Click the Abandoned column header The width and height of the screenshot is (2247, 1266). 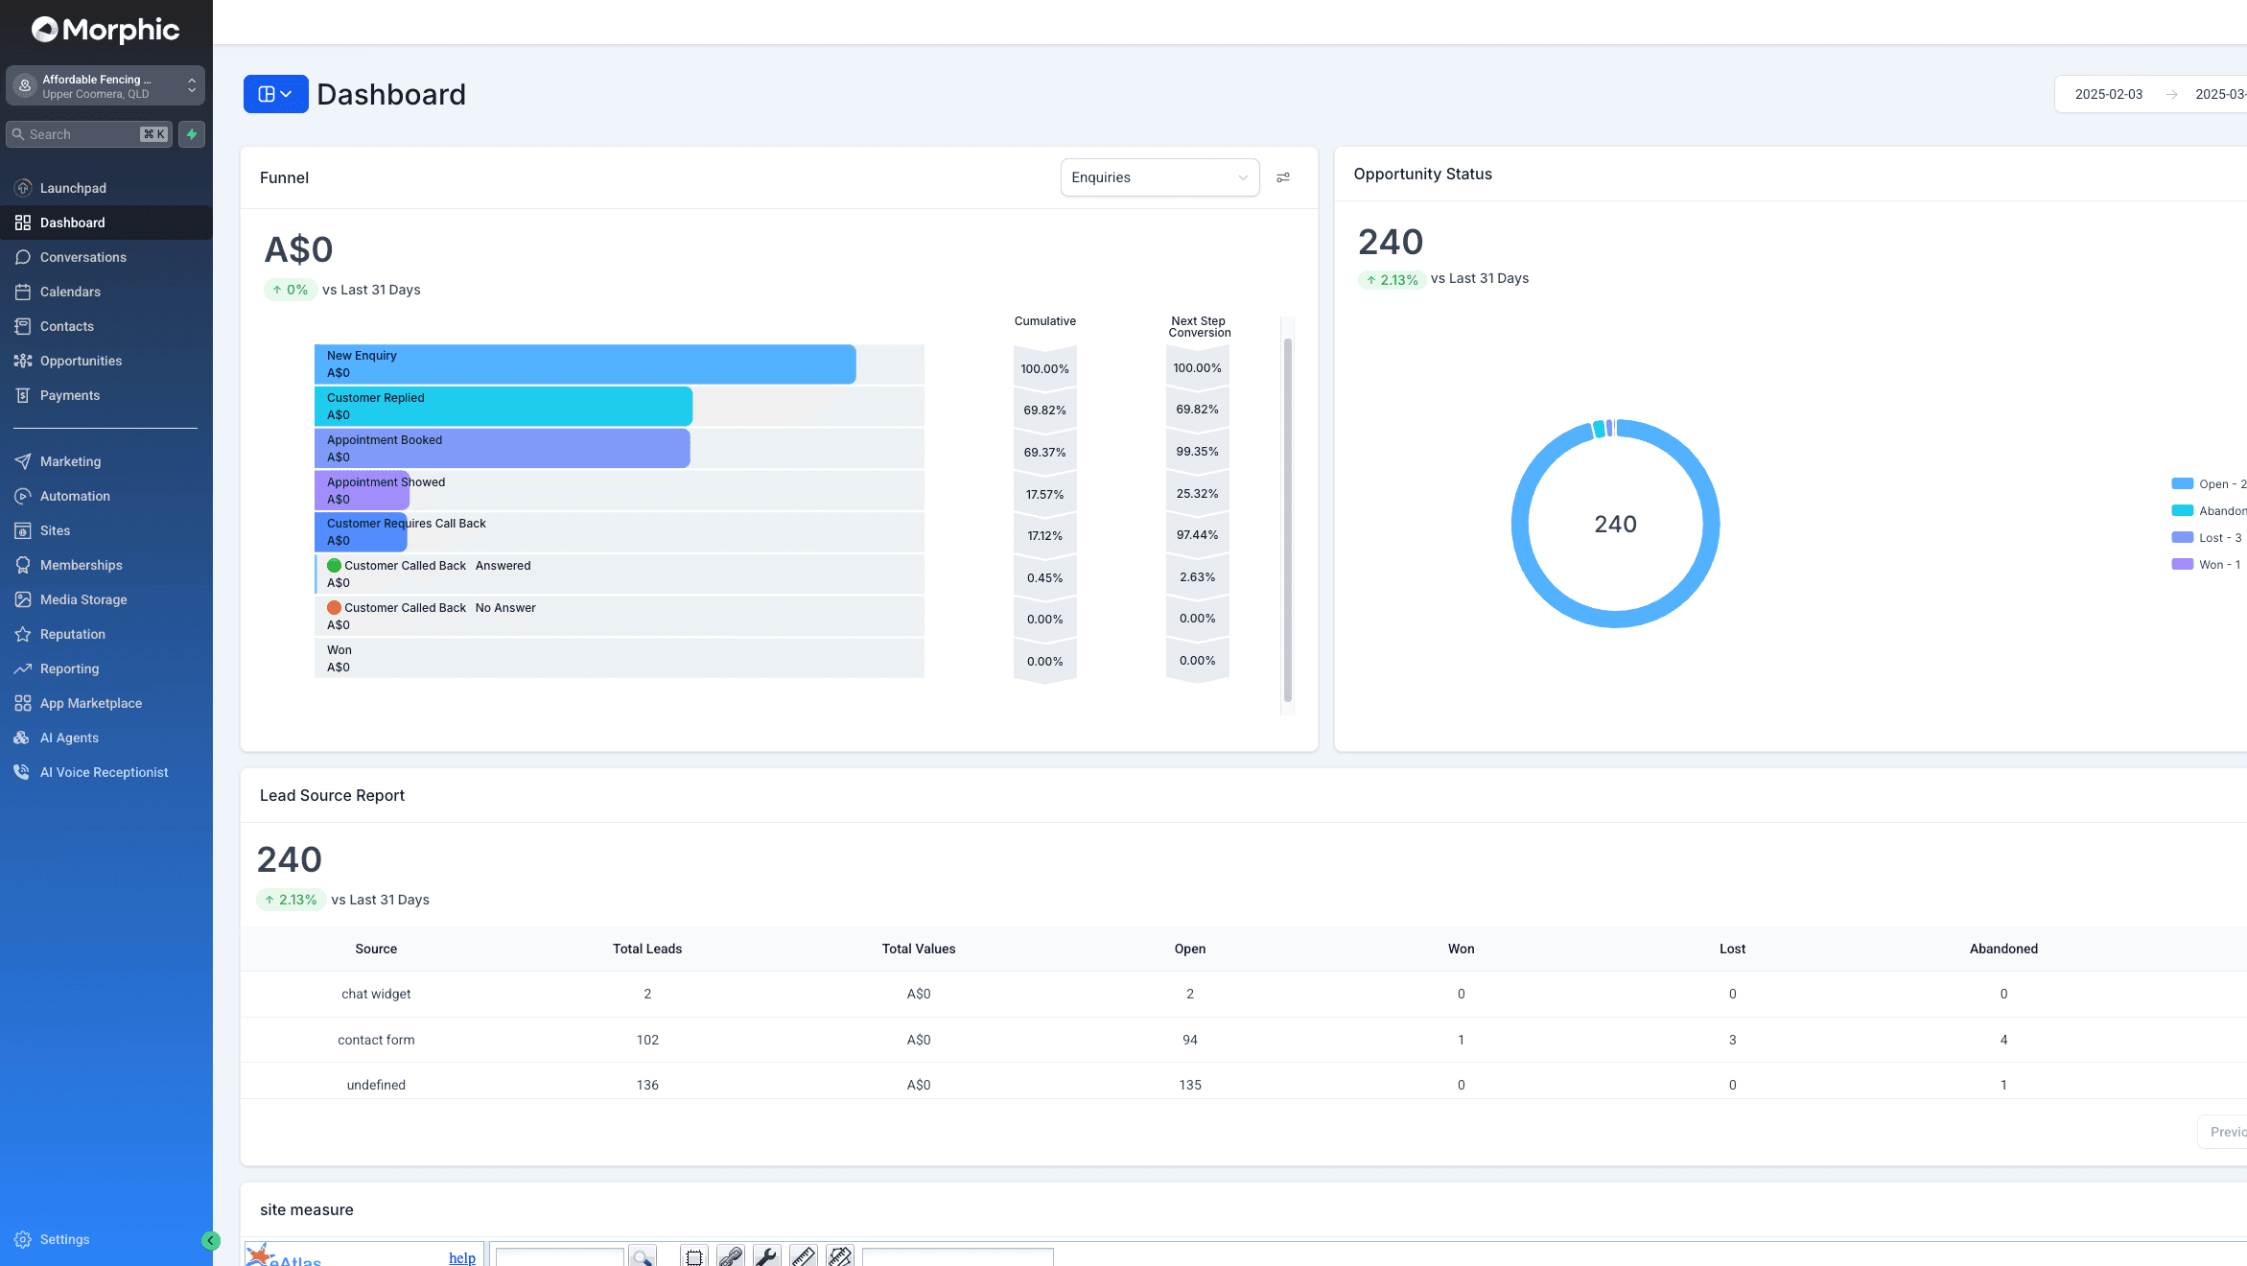[2003, 949]
